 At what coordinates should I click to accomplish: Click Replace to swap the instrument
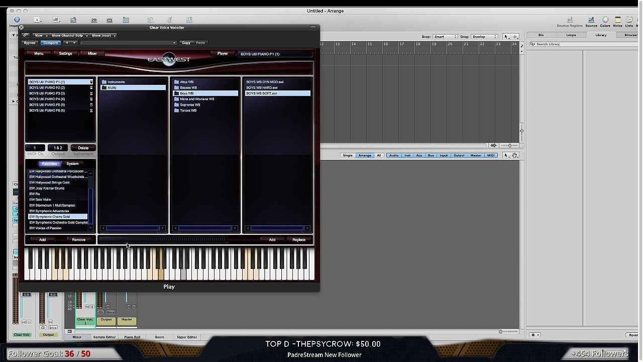pos(299,240)
